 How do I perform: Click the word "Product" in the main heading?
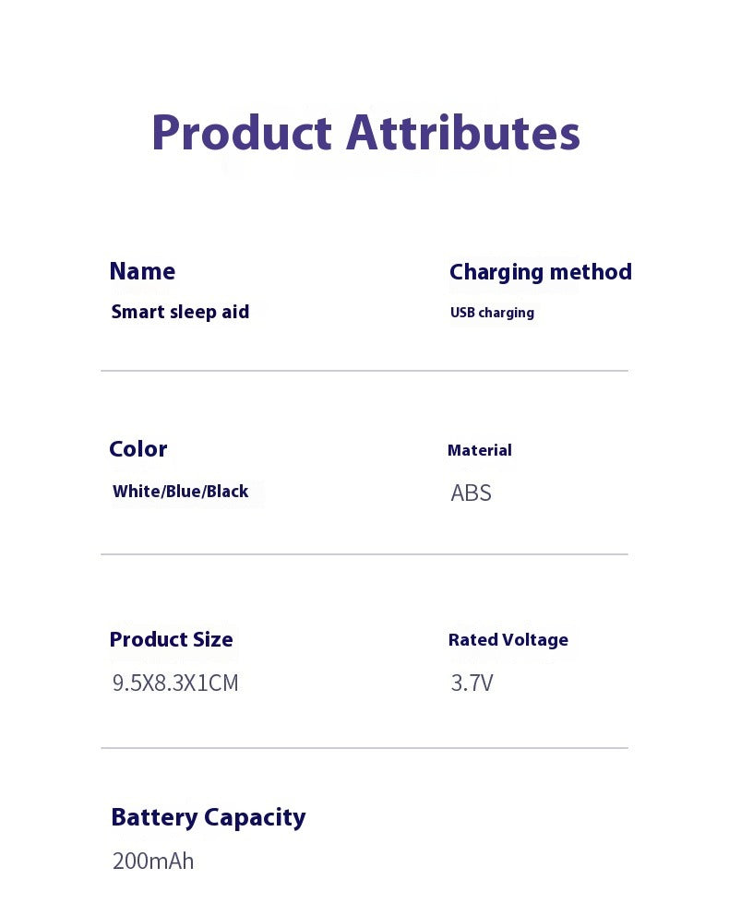click(x=241, y=133)
